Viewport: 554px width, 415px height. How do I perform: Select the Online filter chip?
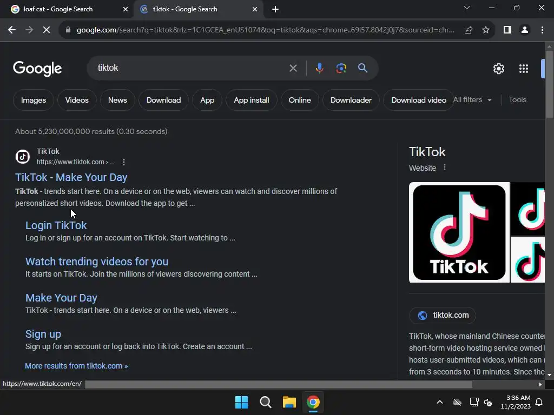coord(300,100)
